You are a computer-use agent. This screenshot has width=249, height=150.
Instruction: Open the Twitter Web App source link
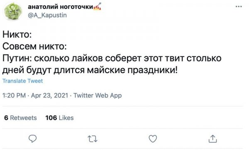tap(98, 95)
